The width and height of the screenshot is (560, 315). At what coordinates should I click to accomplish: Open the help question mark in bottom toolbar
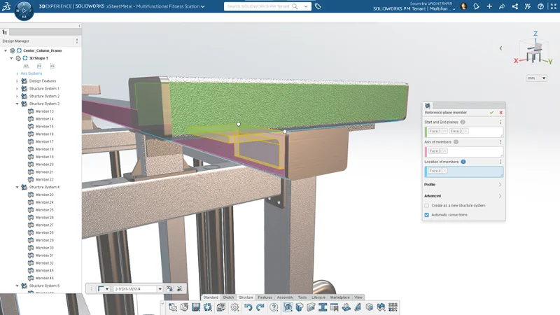pos(274,307)
